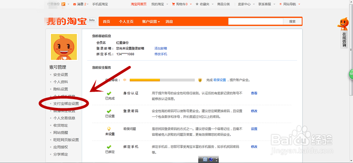This screenshot has width=353, height=163.
Task: Click the 商品分类 link
Action: [x=224, y=4]
